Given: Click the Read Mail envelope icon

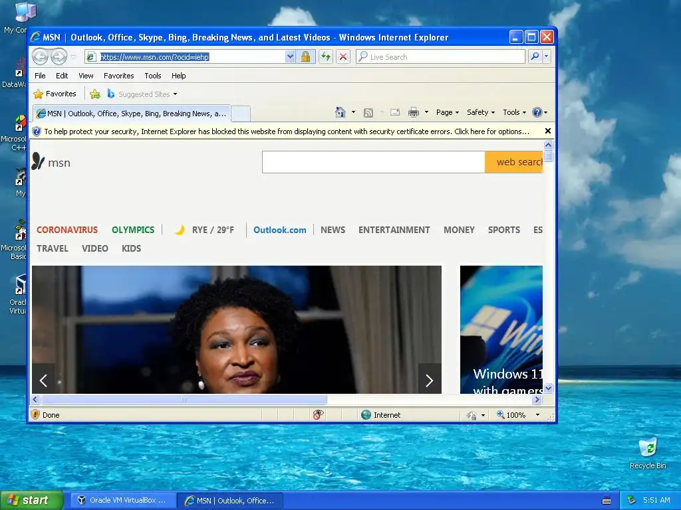Looking at the screenshot, I should point(395,112).
